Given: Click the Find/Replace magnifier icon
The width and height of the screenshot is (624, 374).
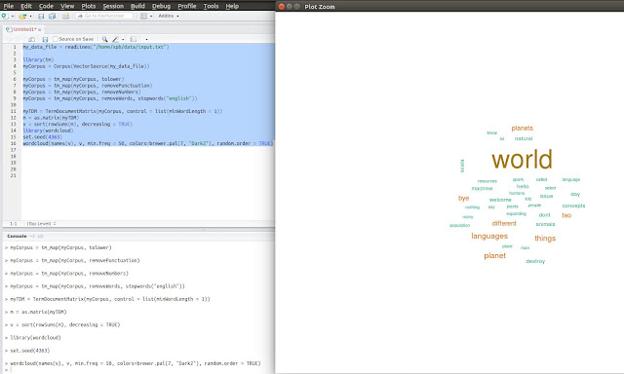Looking at the screenshot, I should tap(104, 39).
